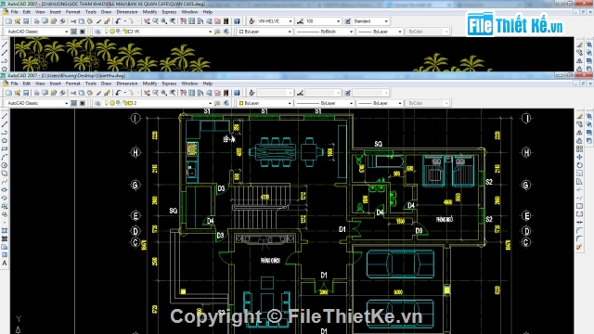The width and height of the screenshot is (594, 334).
Task: Open QuickCalc calculator in QUAN CAFE.dwg window
Action: tap(226, 21)
